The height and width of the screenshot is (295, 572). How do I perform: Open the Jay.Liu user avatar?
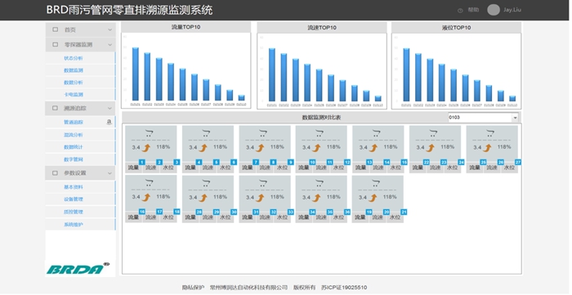(x=494, y=10)
